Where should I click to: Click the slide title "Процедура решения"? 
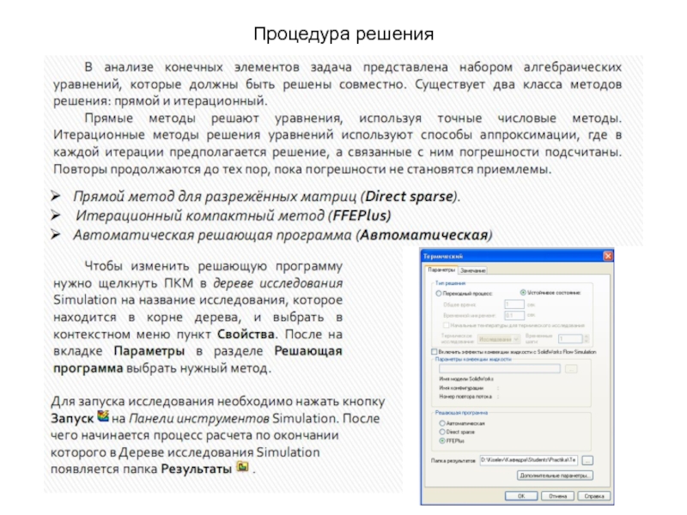pos(343,33)
